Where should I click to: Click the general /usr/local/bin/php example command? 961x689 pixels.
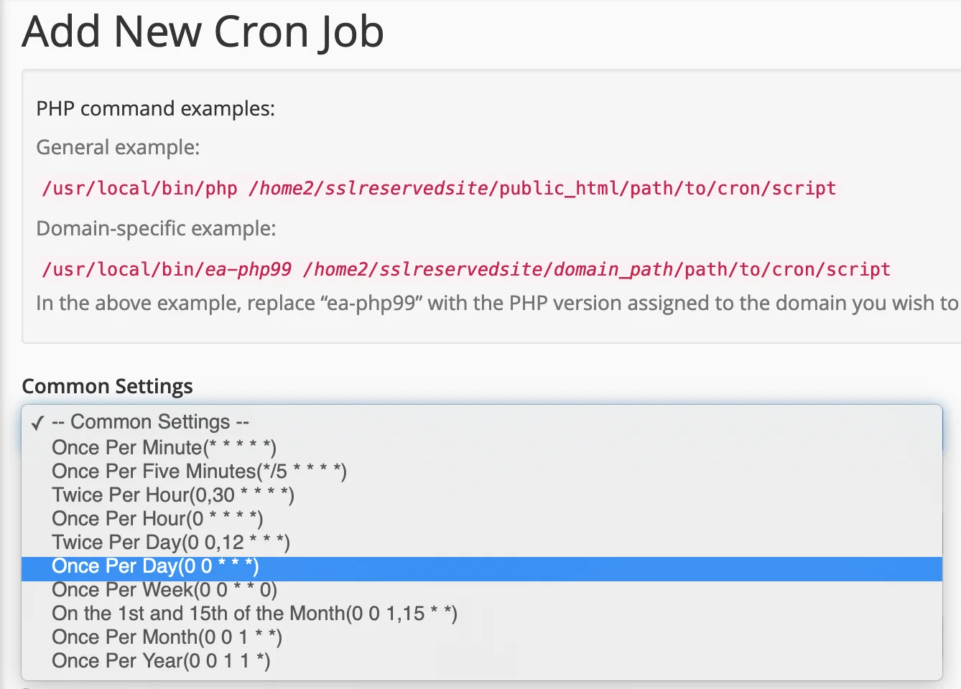click(x=438, y=189)
